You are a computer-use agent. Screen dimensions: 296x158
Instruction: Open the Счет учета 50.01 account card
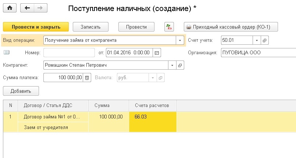[x=264, y=40]
